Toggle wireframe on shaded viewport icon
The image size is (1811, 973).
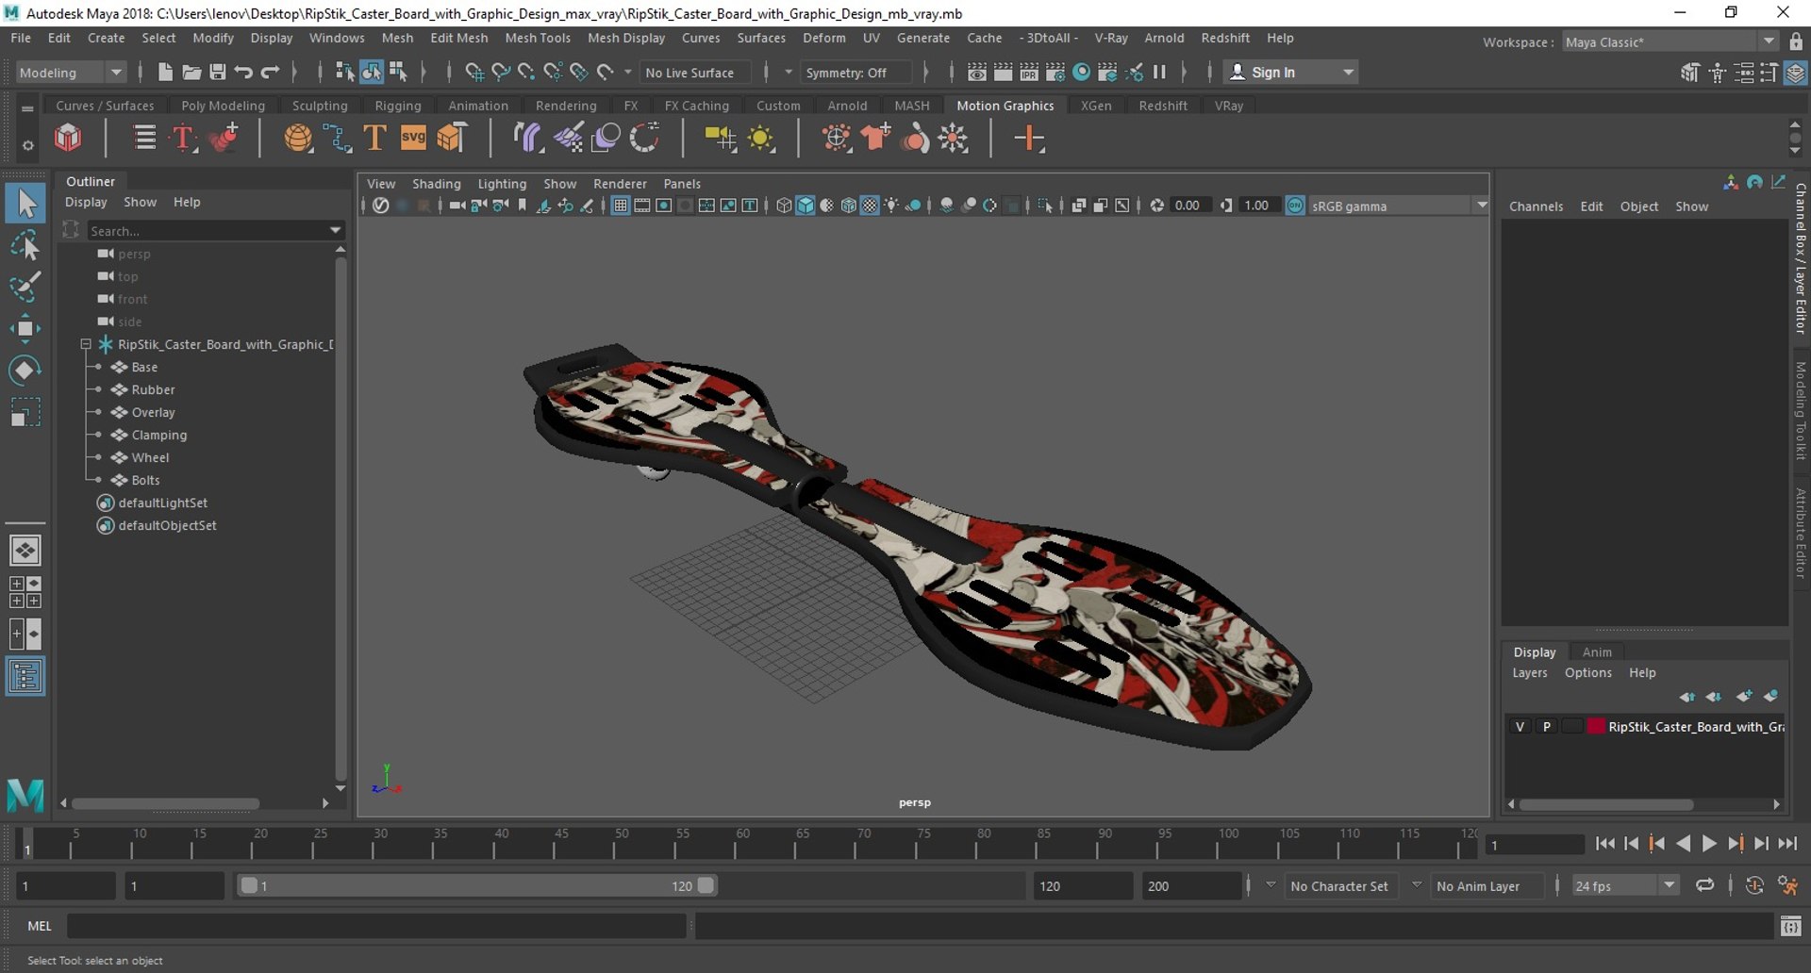848,206
